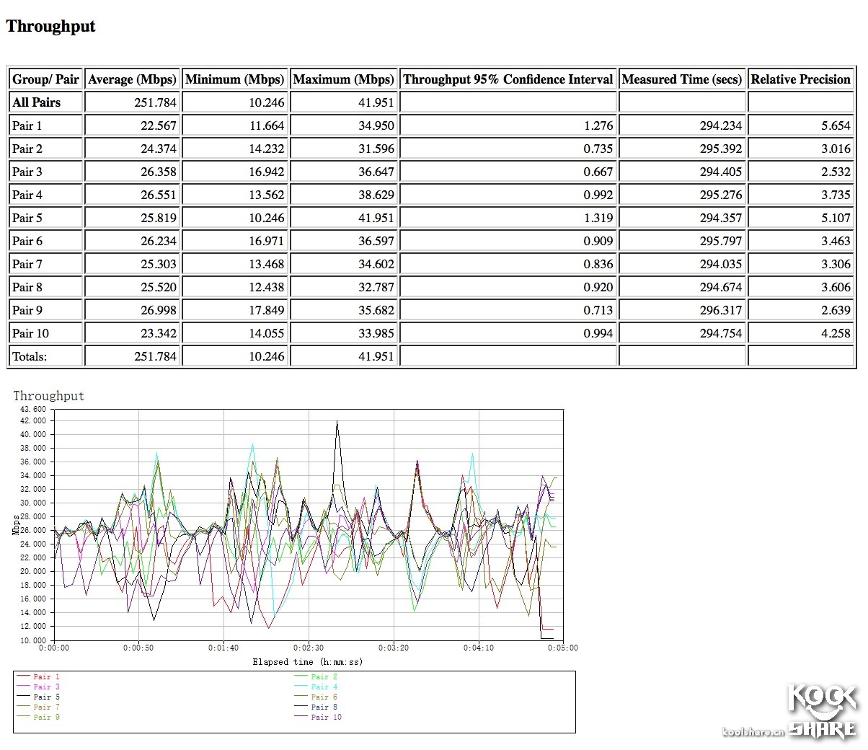This screenshot has width=868, height=750.
Task: Click Pair 3 average value 26.358
Action: [158, 172]
